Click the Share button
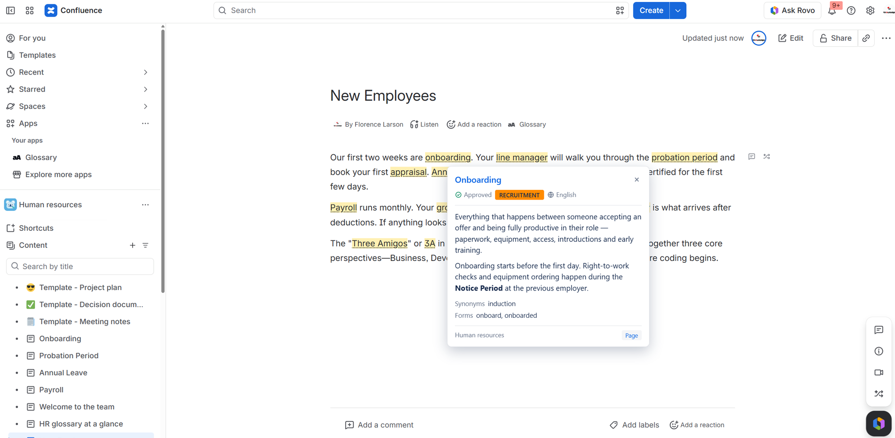 [835, 38]
